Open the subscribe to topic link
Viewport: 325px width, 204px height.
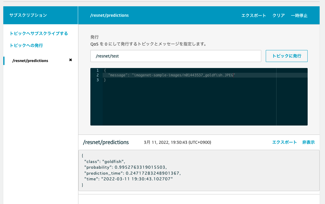click(x=39, y=34)
